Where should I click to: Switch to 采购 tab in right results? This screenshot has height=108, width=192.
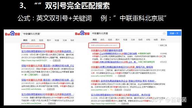148,40
